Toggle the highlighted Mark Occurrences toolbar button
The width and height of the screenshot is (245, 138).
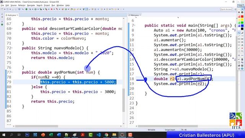click(x=87, y=9)
